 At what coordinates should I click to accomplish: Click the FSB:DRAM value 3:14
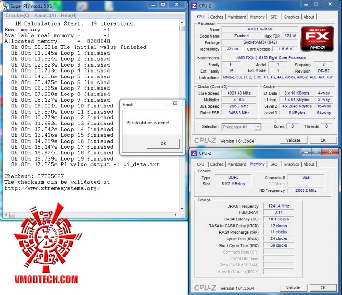(x=278, y=212)
